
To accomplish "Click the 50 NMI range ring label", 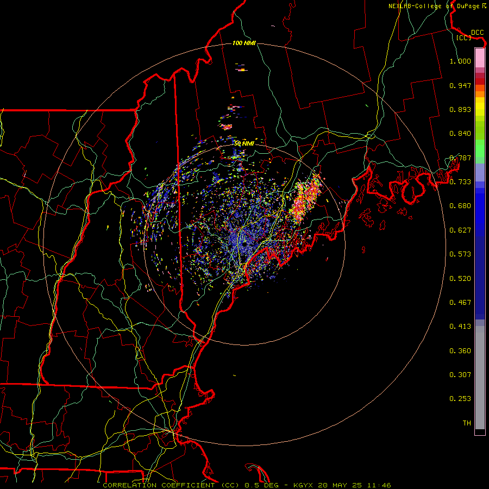I will (x=244, y=143).
